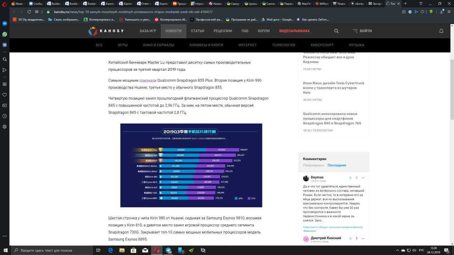Open Messenger in Opera sidebar

pos(5,24)
